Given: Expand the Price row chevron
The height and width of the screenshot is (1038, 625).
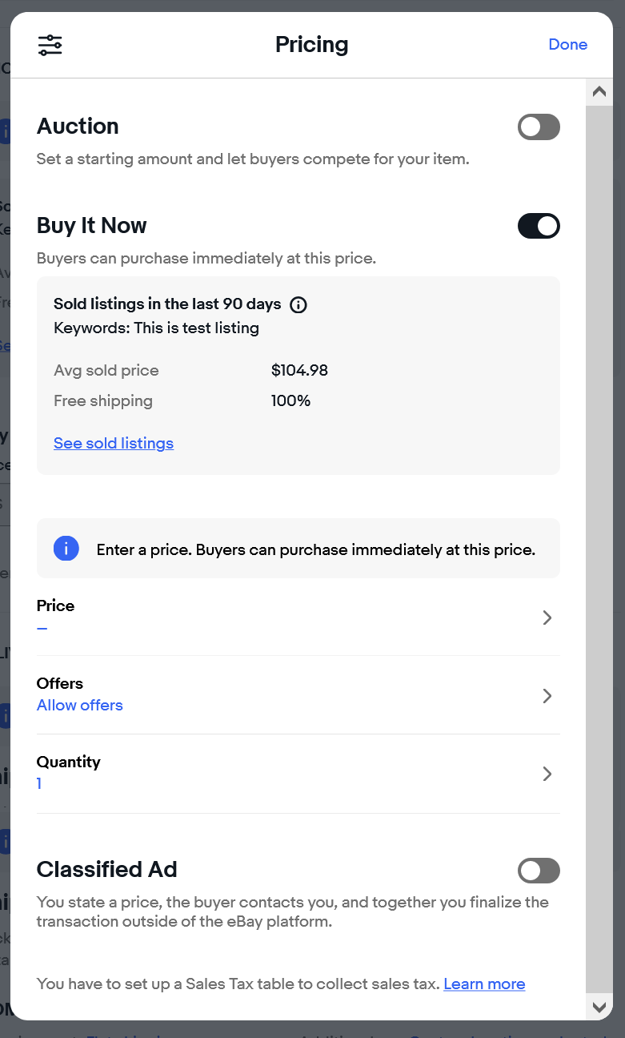Looking at the screenshot, I should tap(547, 618).
